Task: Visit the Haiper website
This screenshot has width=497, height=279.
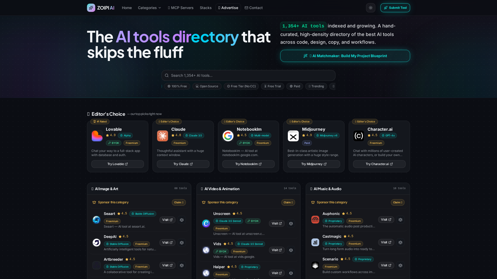Action: click(277, 273)
